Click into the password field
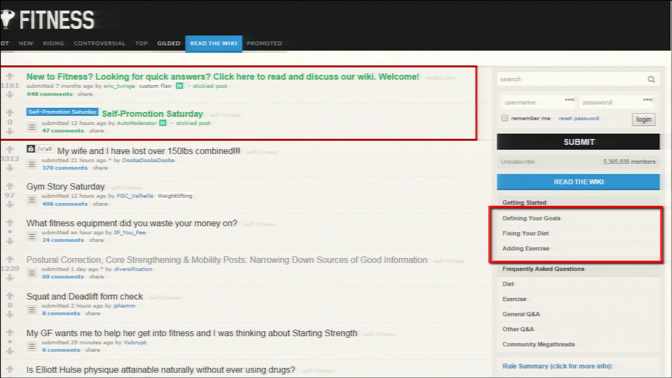 coord(616,102)
